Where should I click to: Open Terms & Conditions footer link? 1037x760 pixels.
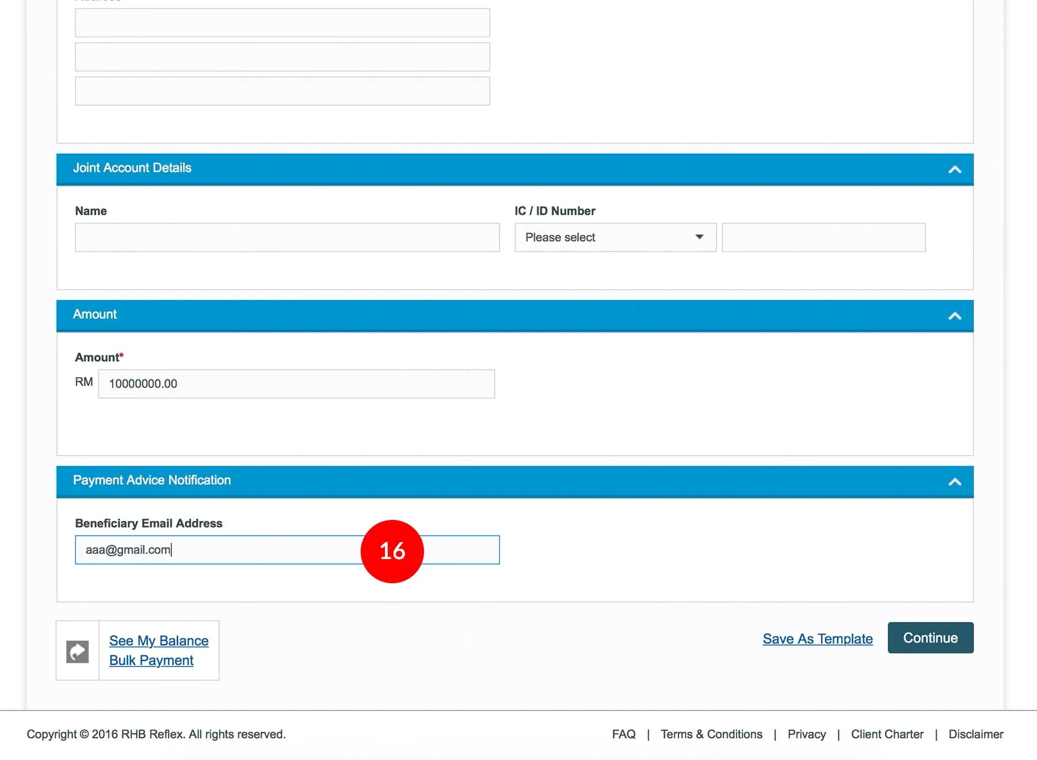click(x=711, y=734)
